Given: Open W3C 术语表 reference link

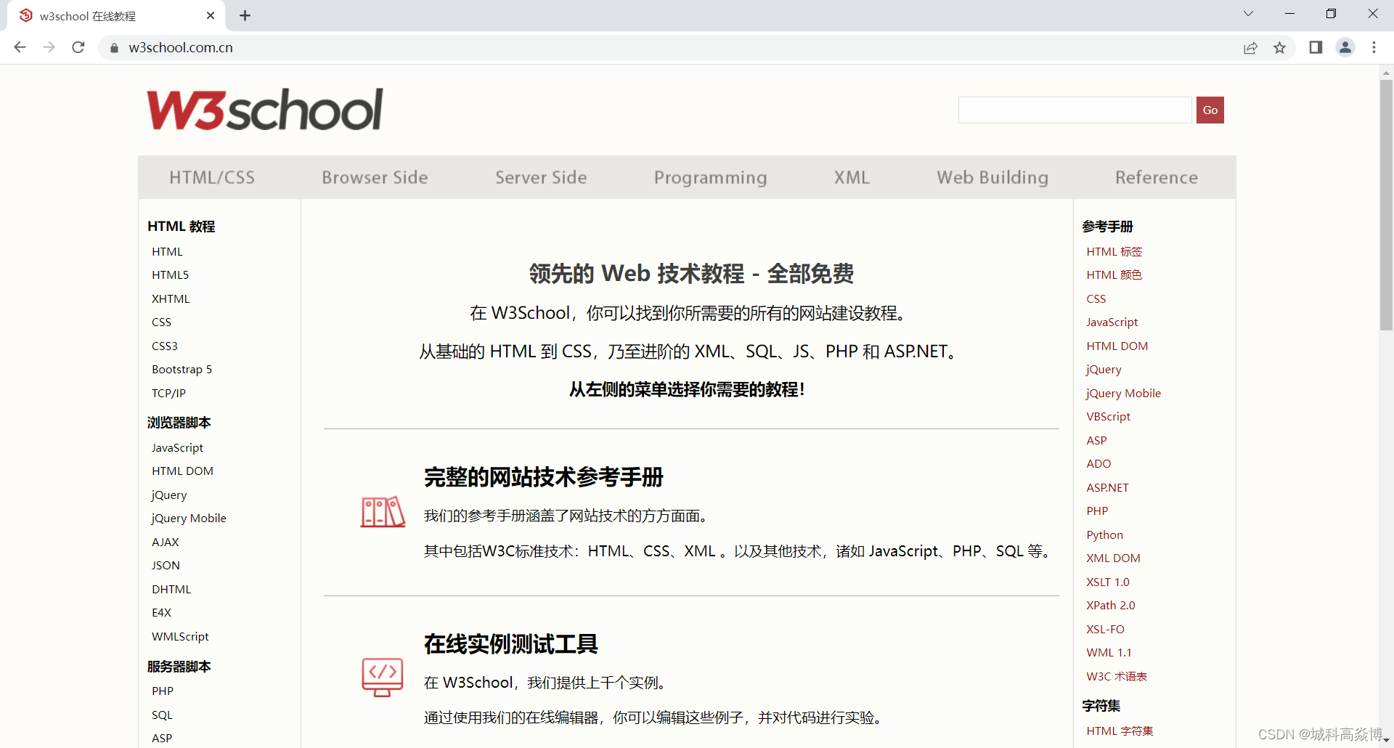Looking at the screenshot, I should 1117,676.
